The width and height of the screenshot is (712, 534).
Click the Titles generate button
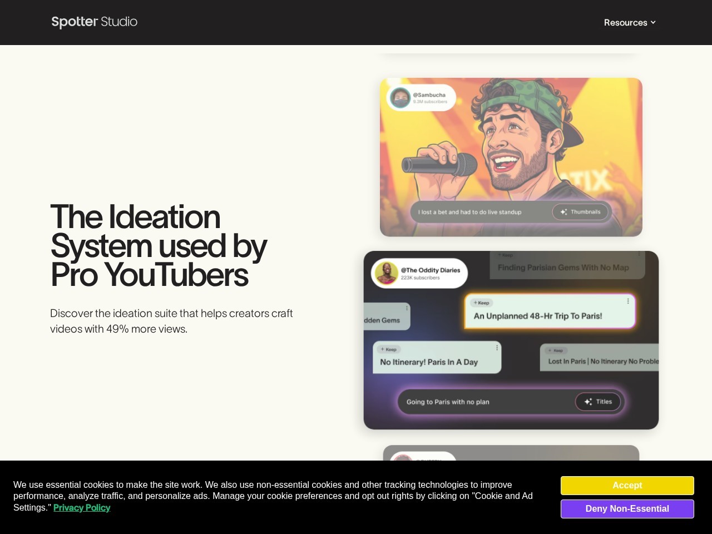pyautogui.click(x=598, y=402)
